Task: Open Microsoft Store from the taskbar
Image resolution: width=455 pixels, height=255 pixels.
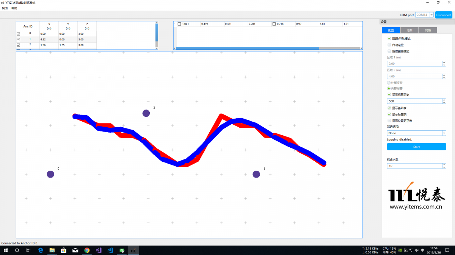Action: pyautogui.click(x=64, y=250)
